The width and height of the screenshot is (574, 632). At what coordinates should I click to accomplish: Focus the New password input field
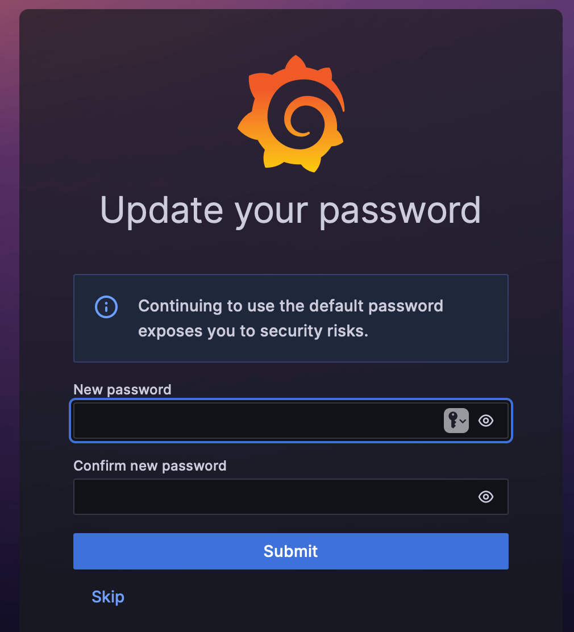pos(258,421)
